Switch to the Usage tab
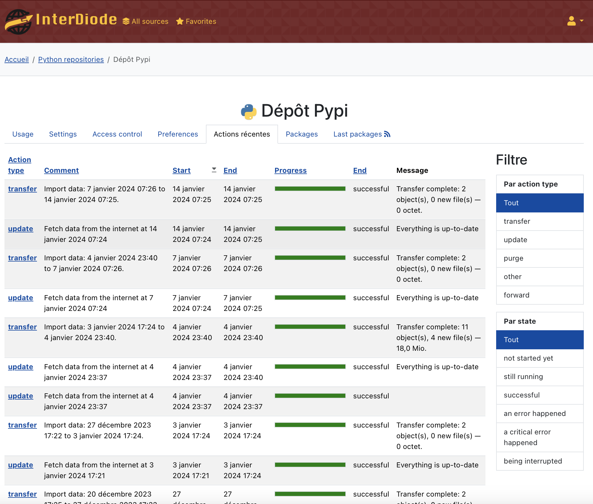 (x=23, y=134)
